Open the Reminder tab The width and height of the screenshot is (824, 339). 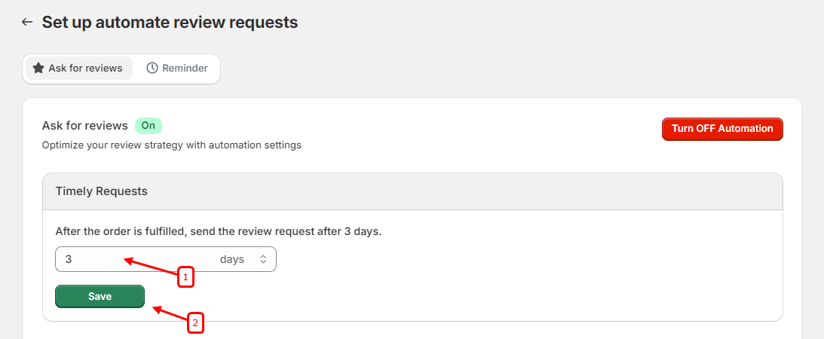coord(177,68)
